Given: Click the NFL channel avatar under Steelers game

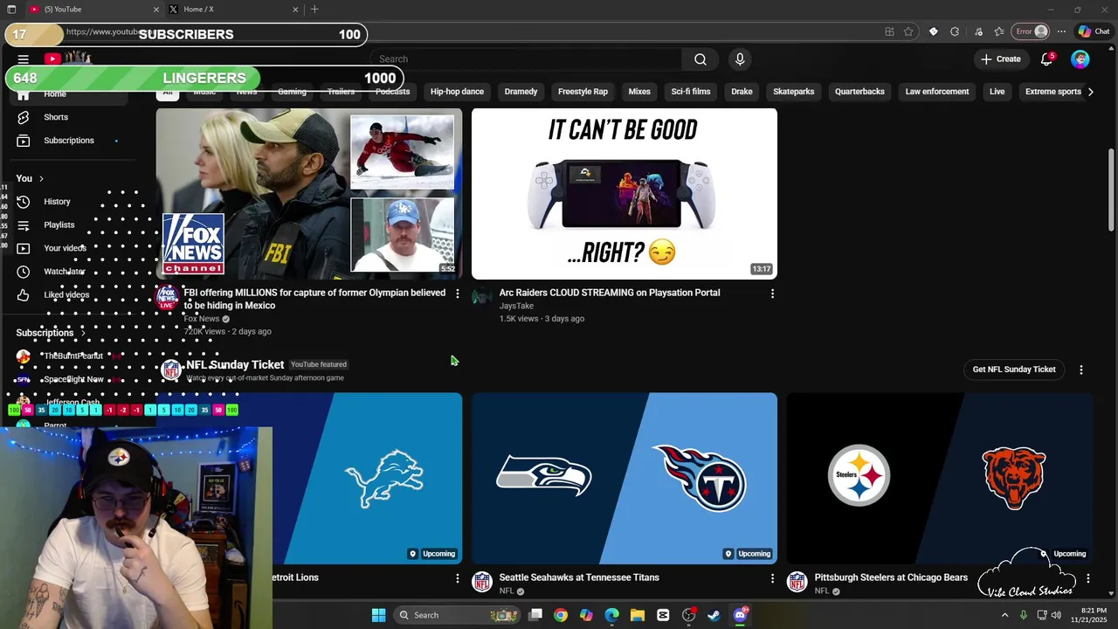Looking at the screenshot, I should coord(797,582).
